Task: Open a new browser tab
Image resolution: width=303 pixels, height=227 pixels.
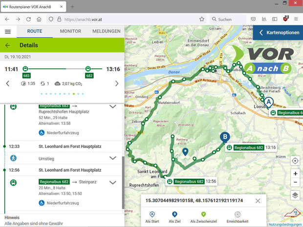Action: pyautogui.click(x=72, y=7)
